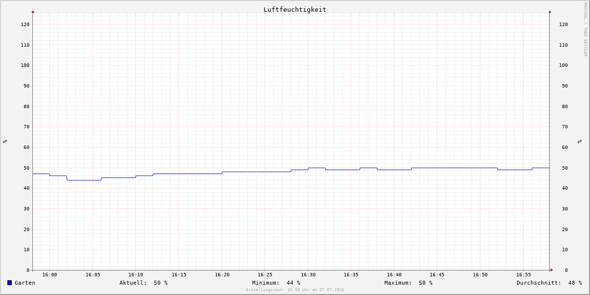Select the Garten legend label
Screen dimensions: 590x295
point(25,283)
